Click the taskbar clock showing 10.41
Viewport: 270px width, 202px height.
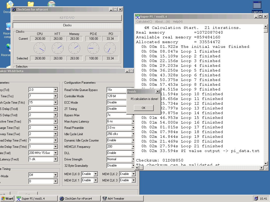(x=263, y=199)
